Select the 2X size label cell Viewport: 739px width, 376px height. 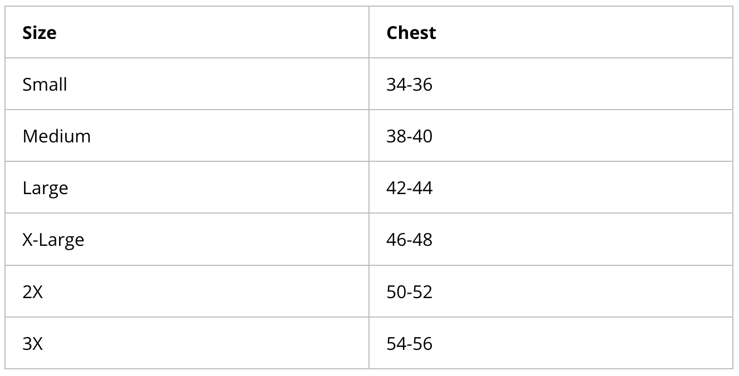pyautogui.click(x=32, y=292)
